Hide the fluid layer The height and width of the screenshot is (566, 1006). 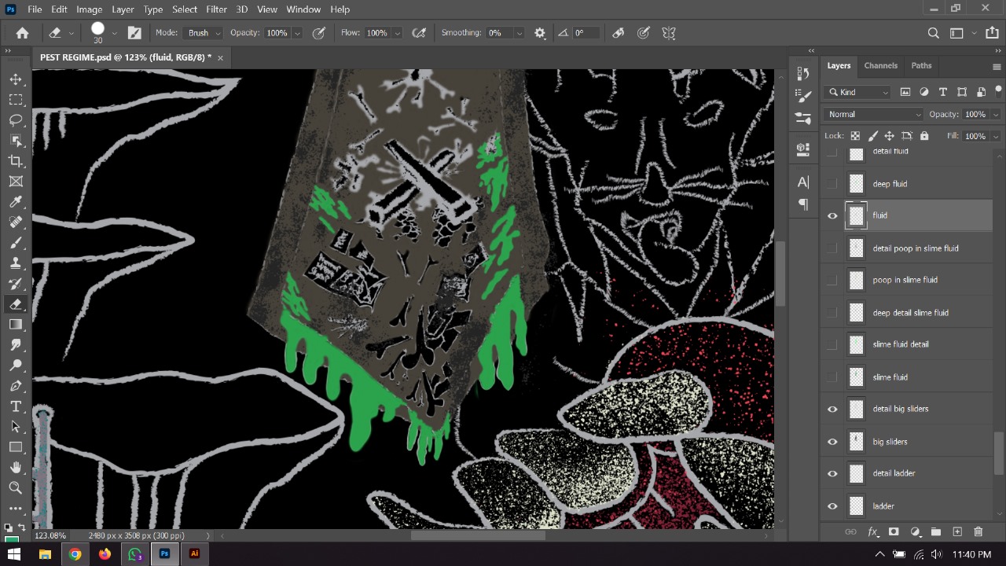(832, 215)
